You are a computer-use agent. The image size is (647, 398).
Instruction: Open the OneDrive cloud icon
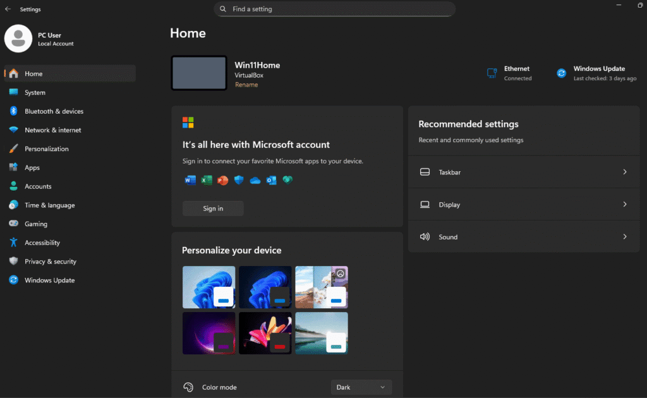click(255, 180)
